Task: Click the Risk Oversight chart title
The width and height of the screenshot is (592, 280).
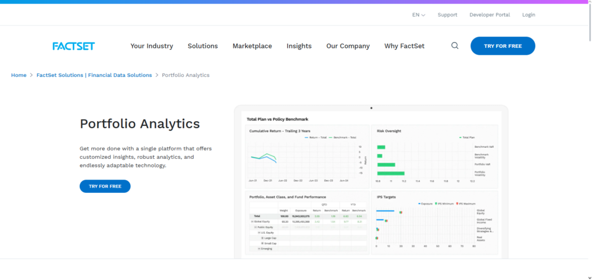Action: [x=389, y=131]
